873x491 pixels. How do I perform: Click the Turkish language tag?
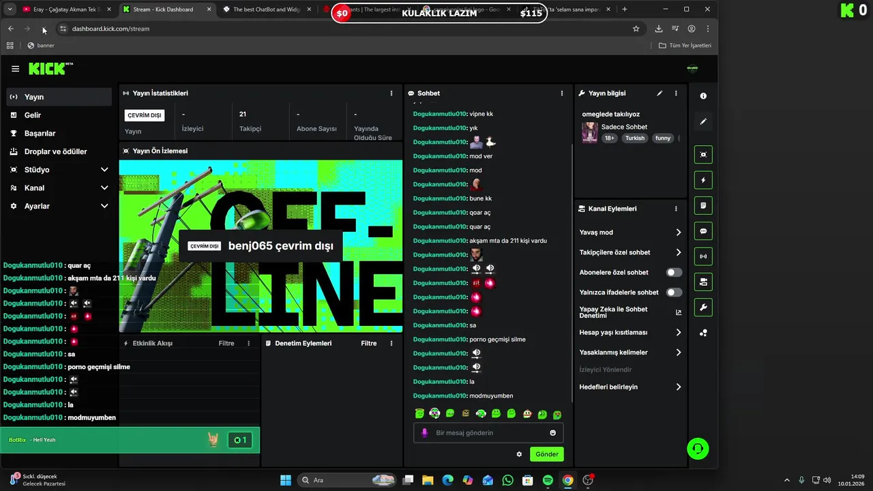pos(635,138)
